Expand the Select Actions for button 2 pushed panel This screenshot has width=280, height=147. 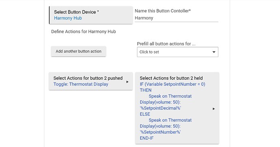point(91,81)
